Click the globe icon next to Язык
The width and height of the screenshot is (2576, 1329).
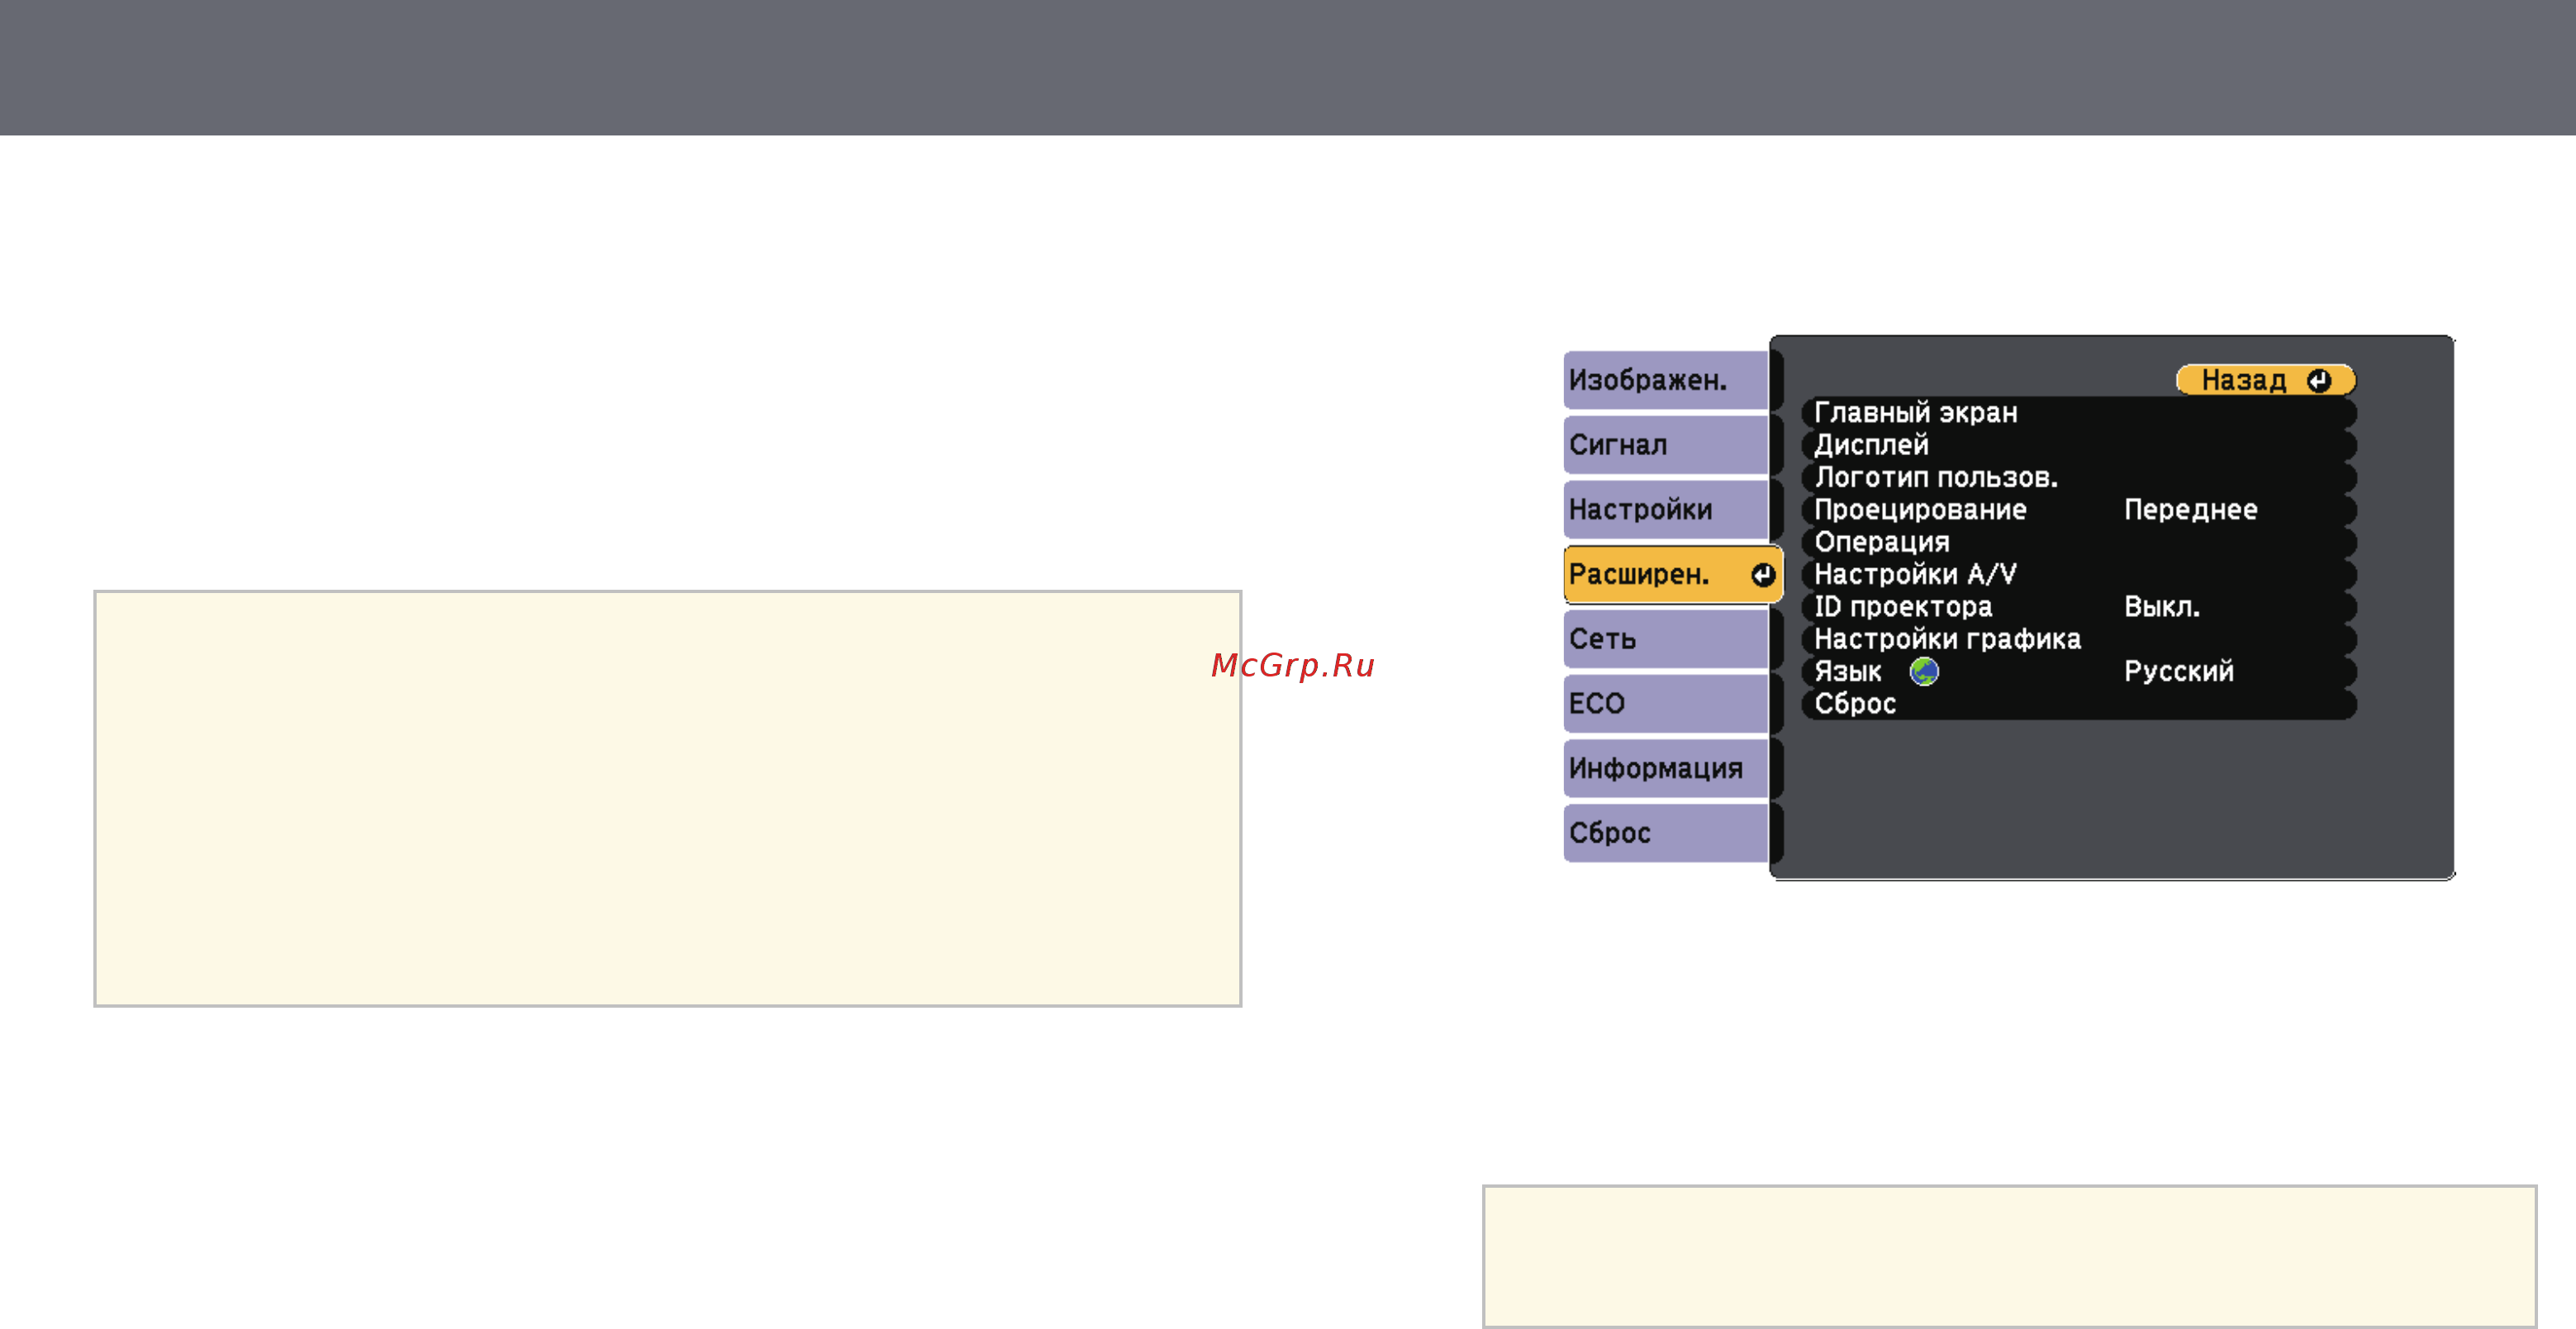1924,672
